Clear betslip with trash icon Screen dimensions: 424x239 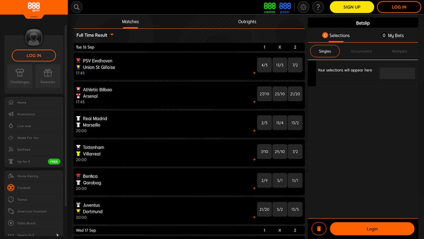[x=319, y=229]
